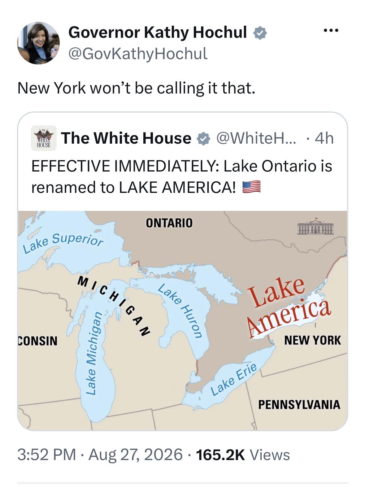Open the quoted tweet text about Lake Ontario
The height and width of the screenshot is (487, 365).
[x=182, y=176]
